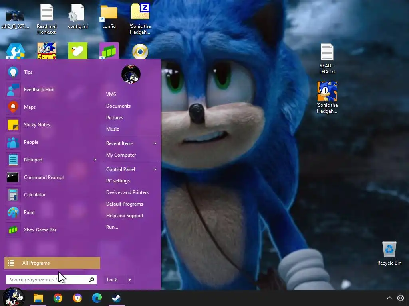The height and width of the screenshot is (306, 409).
Task: Click the All Programs button
Action: (52, 263)
